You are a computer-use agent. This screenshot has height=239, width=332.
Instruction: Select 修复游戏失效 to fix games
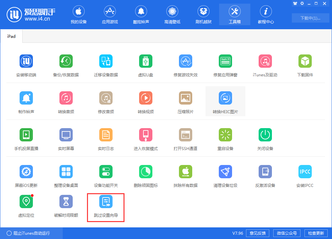[186, 65]
